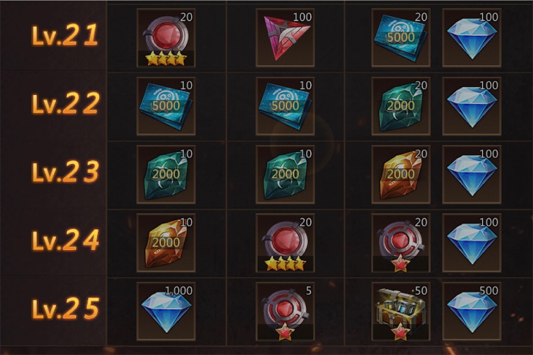533x355 pixels.
Task: Select the 100 diamond reward in Lv.21 row
Action: pos(472,38)
